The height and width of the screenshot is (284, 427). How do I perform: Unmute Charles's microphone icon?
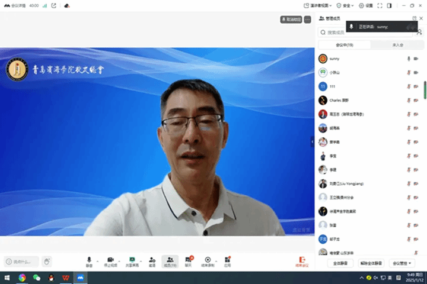point(409,100)
